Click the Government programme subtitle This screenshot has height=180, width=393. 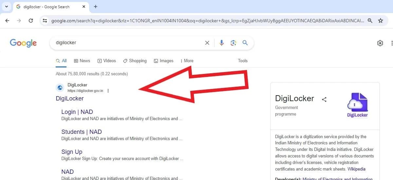pos(286,111)
